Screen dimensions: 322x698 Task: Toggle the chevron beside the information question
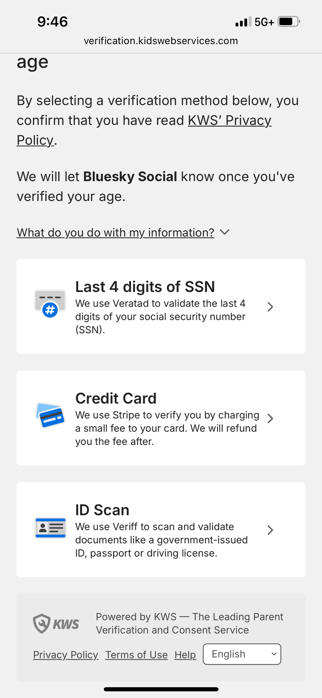pyautogui.click(x=225, y=232)
